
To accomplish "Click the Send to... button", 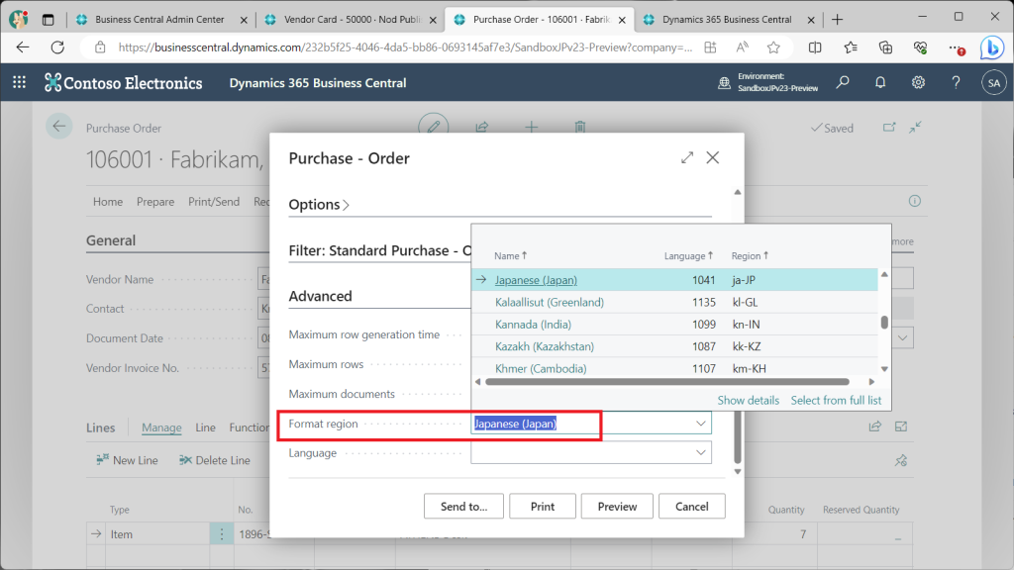I will pyautogui.click(x=463, y=506).
